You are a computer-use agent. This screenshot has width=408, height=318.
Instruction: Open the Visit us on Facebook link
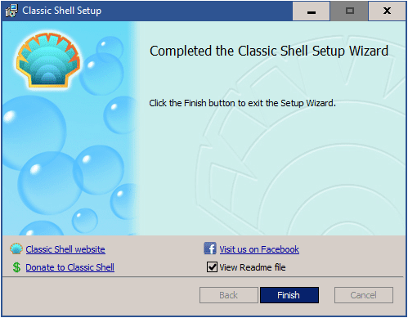[x=259, y=249]
